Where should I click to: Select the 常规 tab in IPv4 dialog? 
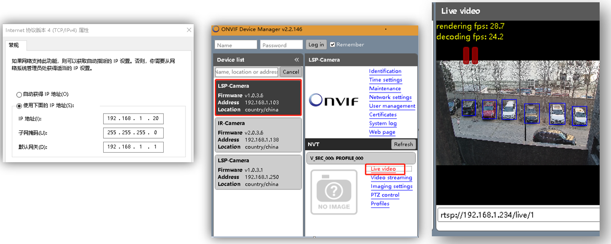click(x=14, y=45)
